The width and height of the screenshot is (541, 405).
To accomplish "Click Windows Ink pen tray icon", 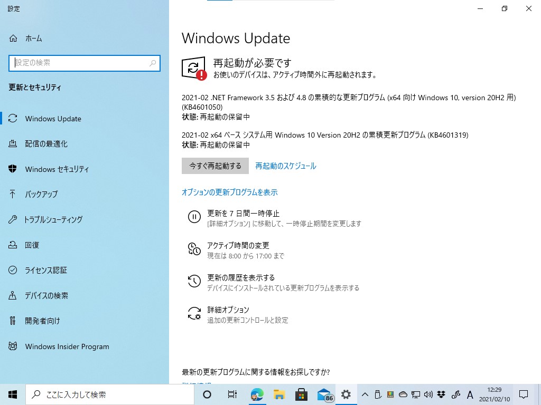I will coord(456,394).
